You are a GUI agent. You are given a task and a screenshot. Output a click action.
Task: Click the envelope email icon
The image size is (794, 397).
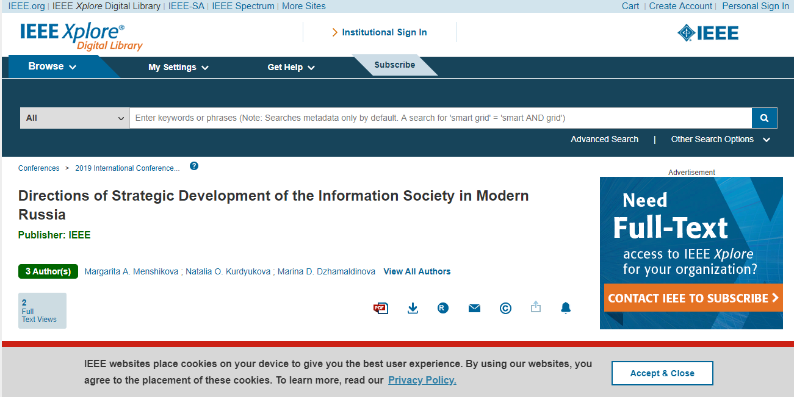pyautogui.click(x=474, y=309)
